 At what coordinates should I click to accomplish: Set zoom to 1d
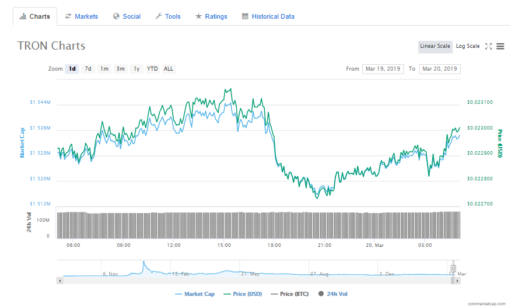click(x=72, y=69)
